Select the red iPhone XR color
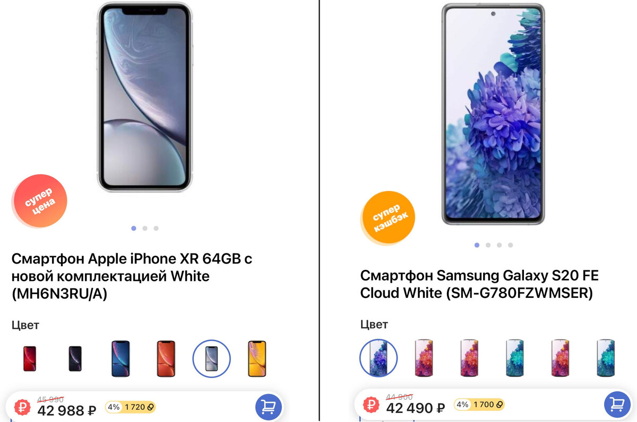 pyautogui.click(x=30, y=359)
